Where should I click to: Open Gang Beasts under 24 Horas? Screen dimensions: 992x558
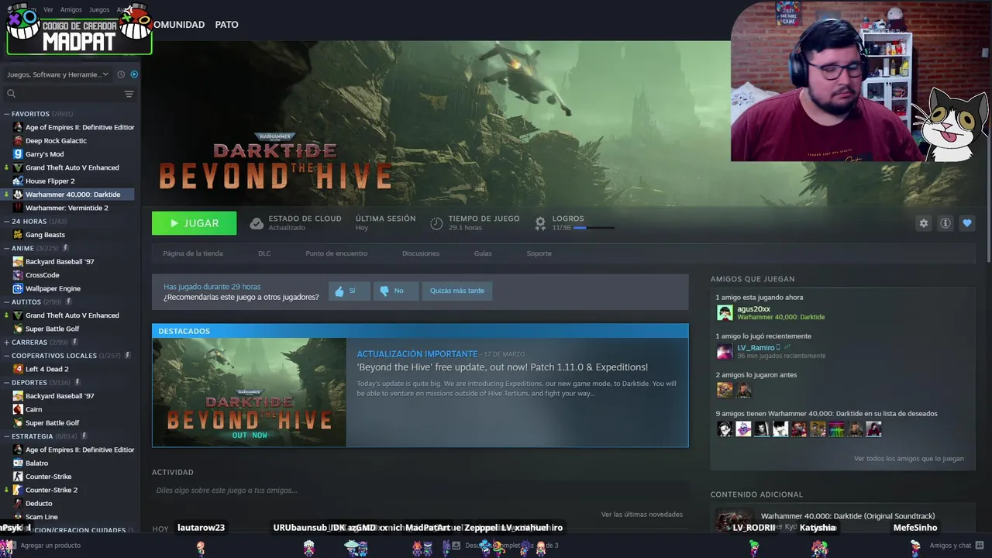tap(45, 235)
